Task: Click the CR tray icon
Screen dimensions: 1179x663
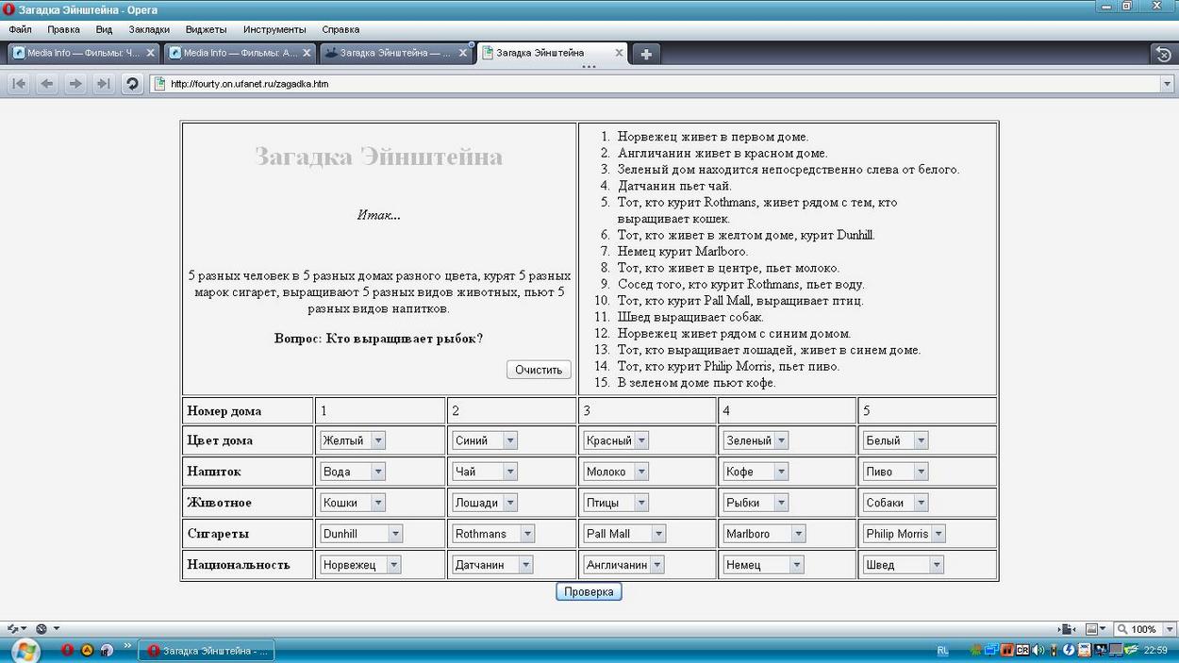Action: point(1022,651)
